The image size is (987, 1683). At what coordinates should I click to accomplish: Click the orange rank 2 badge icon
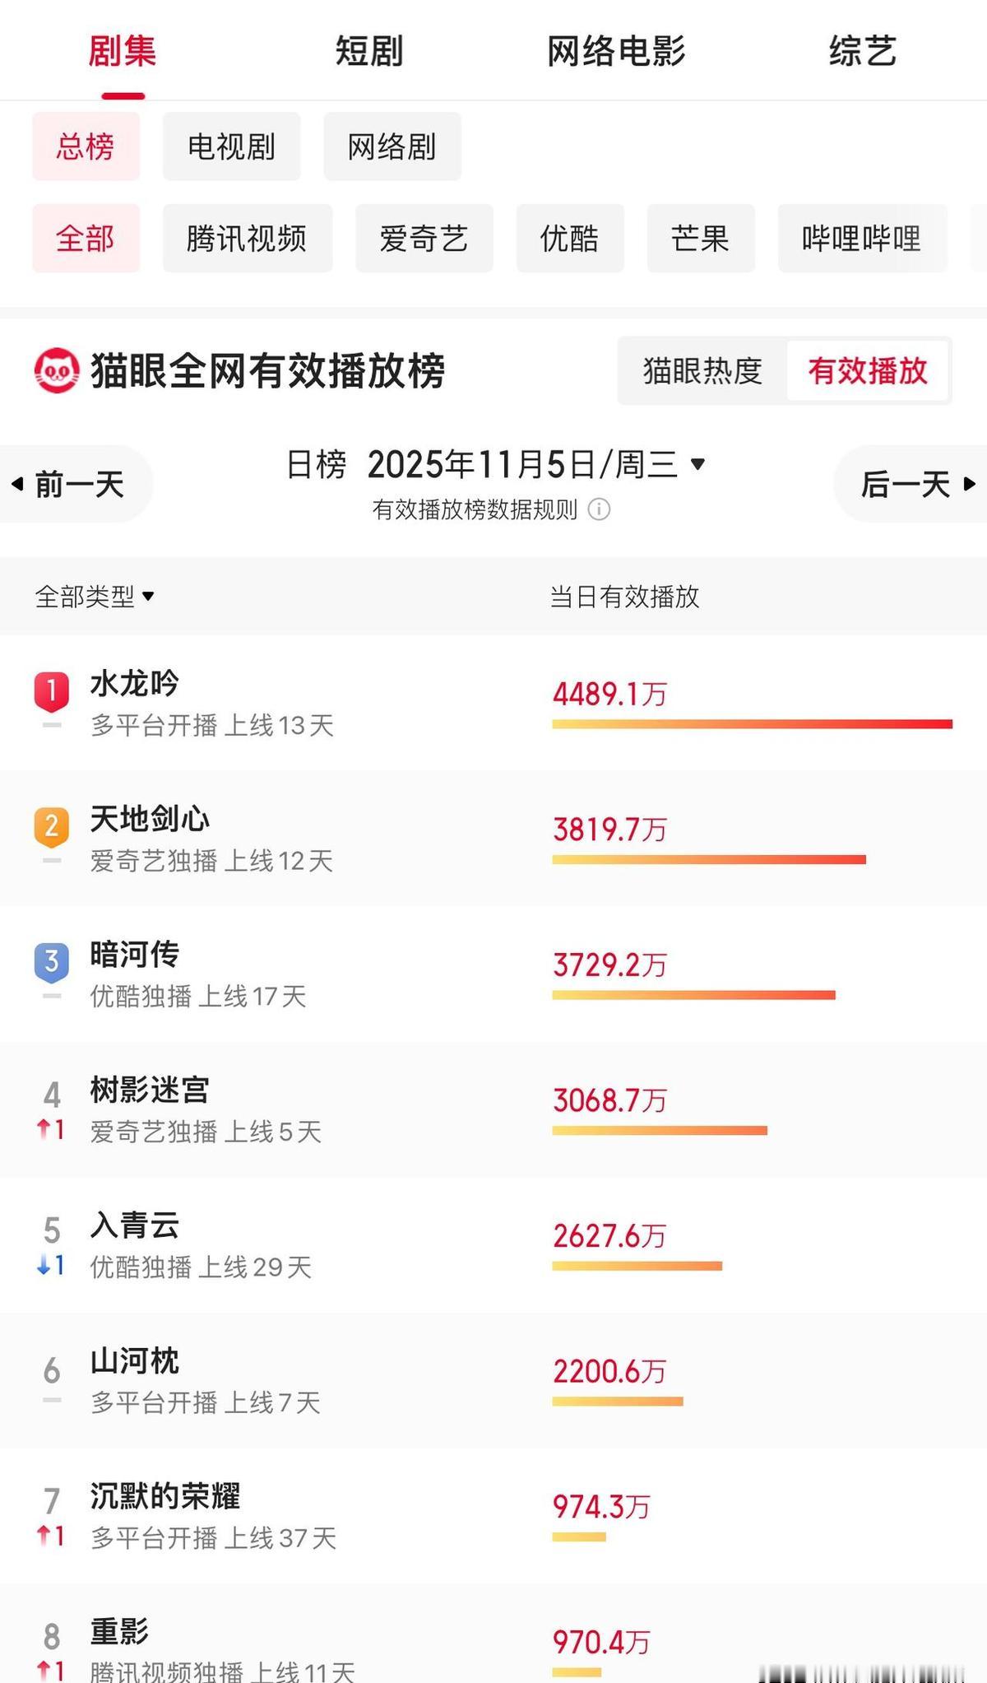point(51,825)
